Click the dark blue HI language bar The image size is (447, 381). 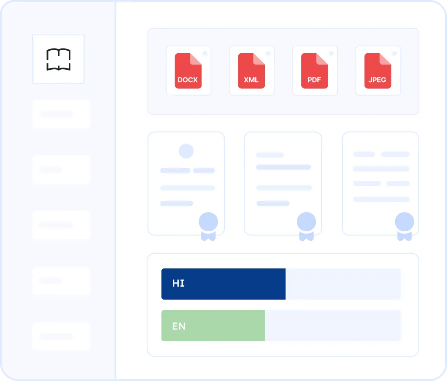coord(223,284)
